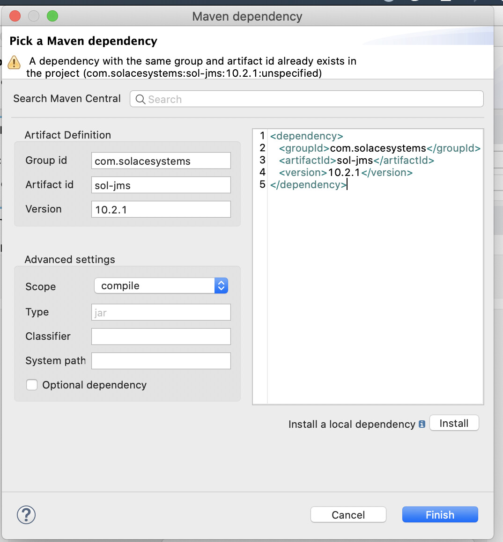
Task: Click into the Group id field
Action: pos(161,161)
